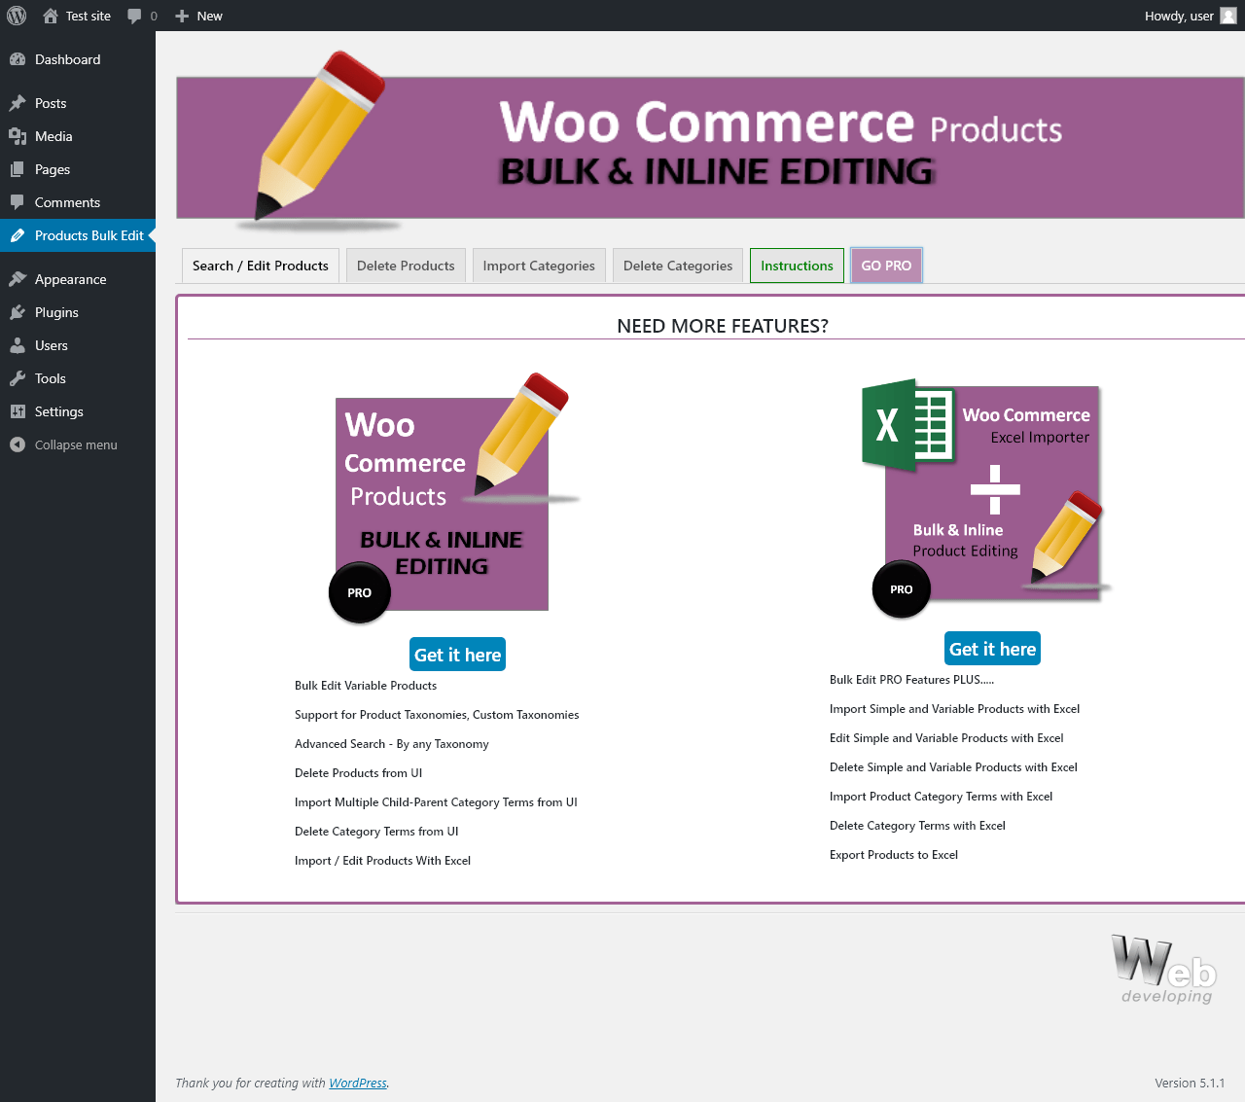Click the Plugins plug icon

point(18,312)
